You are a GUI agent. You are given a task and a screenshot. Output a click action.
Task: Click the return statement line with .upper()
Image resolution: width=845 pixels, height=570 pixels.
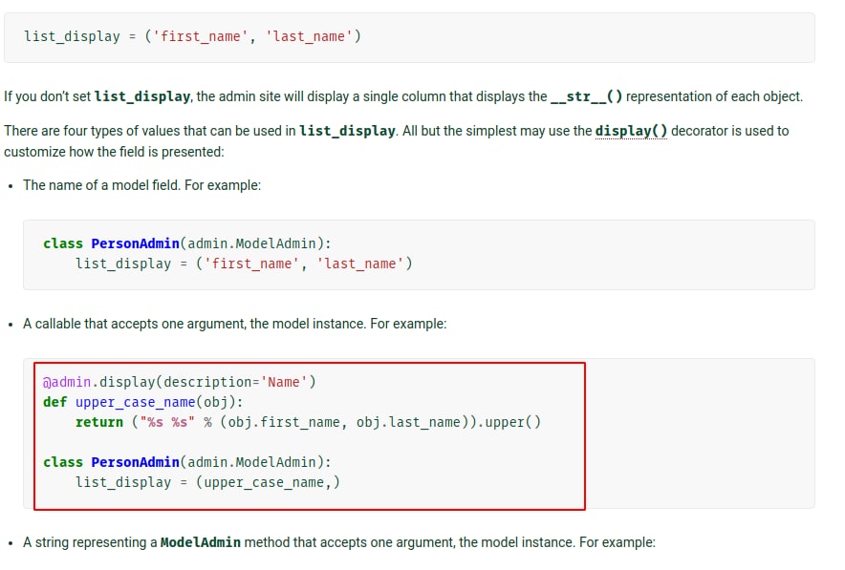308,422
